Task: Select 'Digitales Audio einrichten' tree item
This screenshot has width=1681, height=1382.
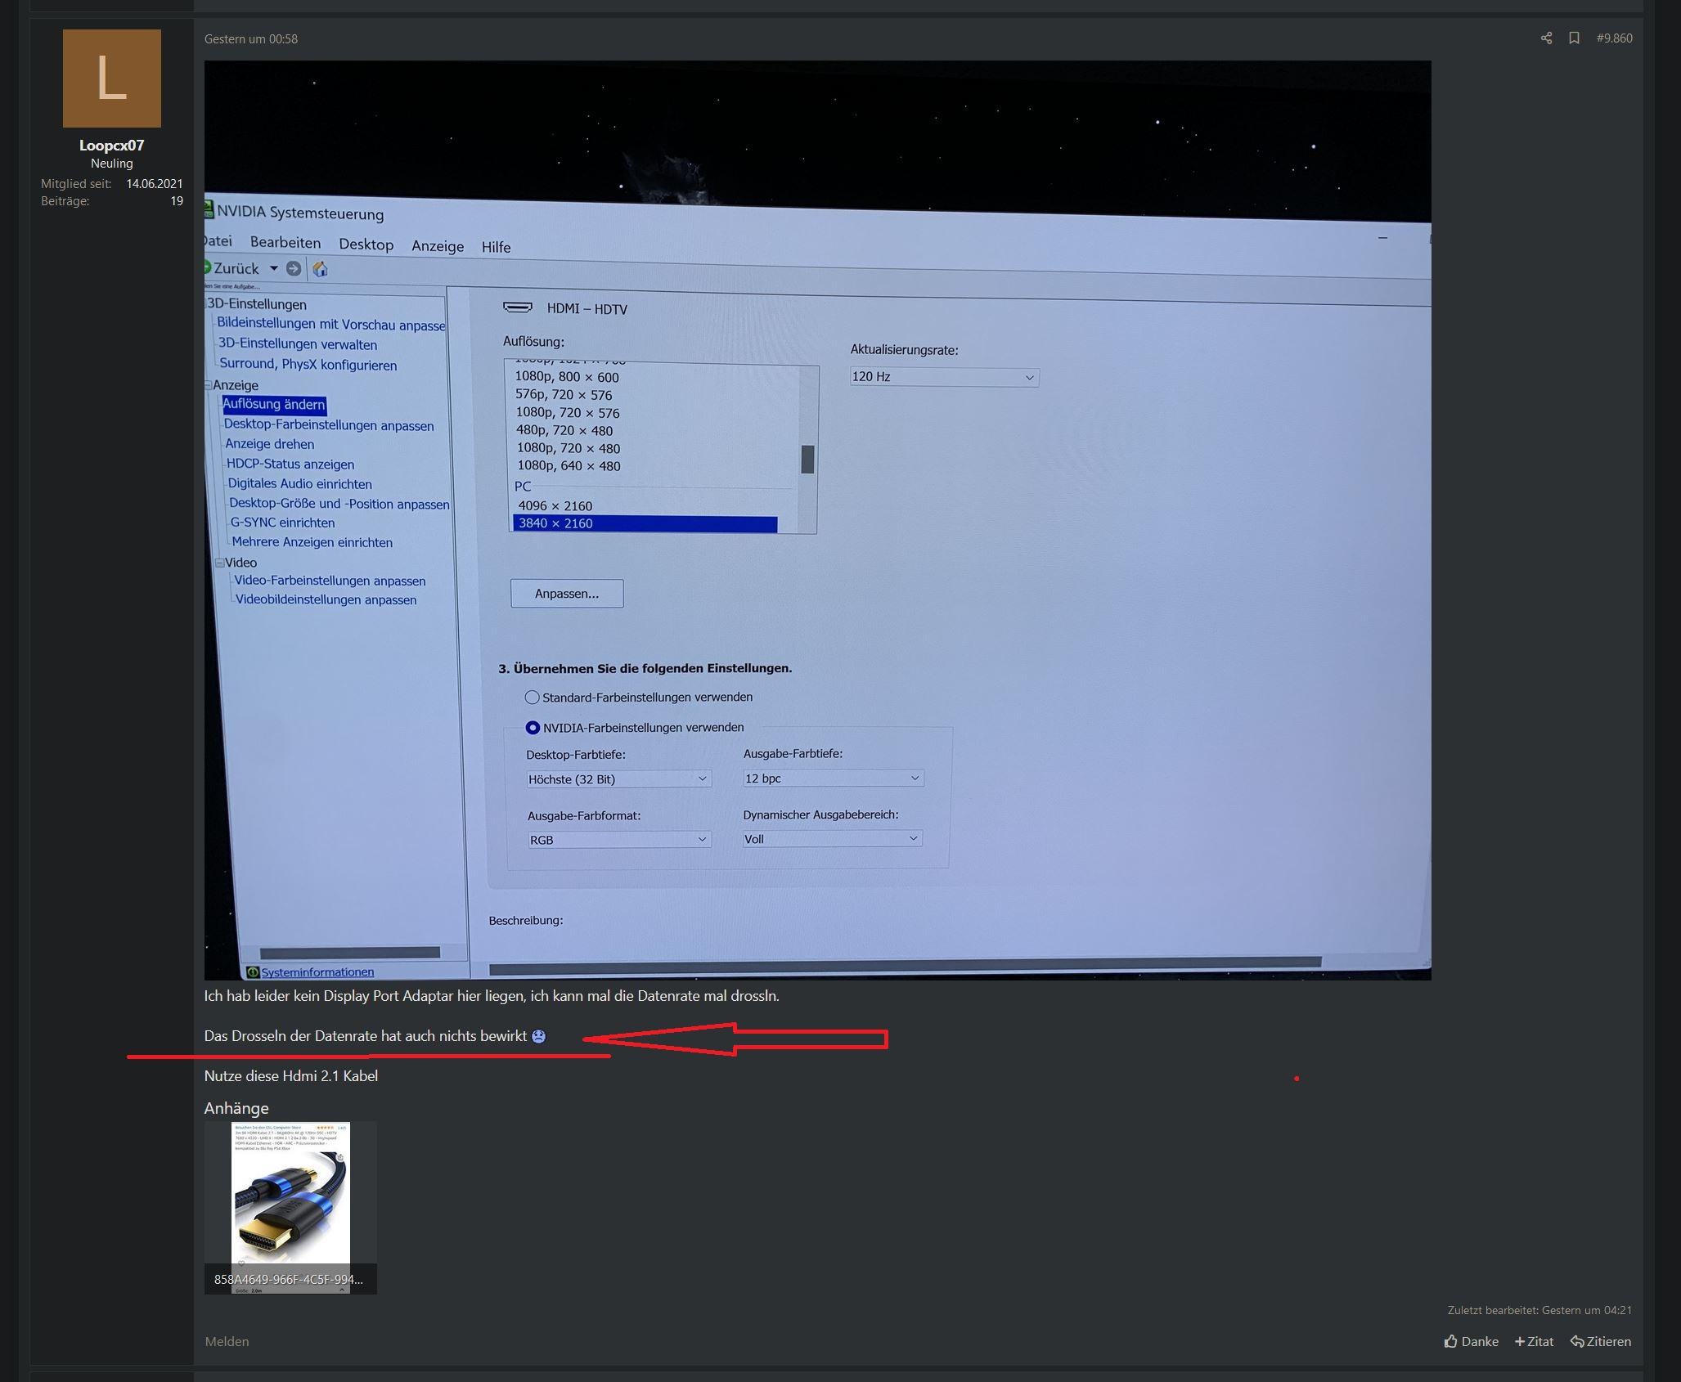Action: [x=300, y=484]
